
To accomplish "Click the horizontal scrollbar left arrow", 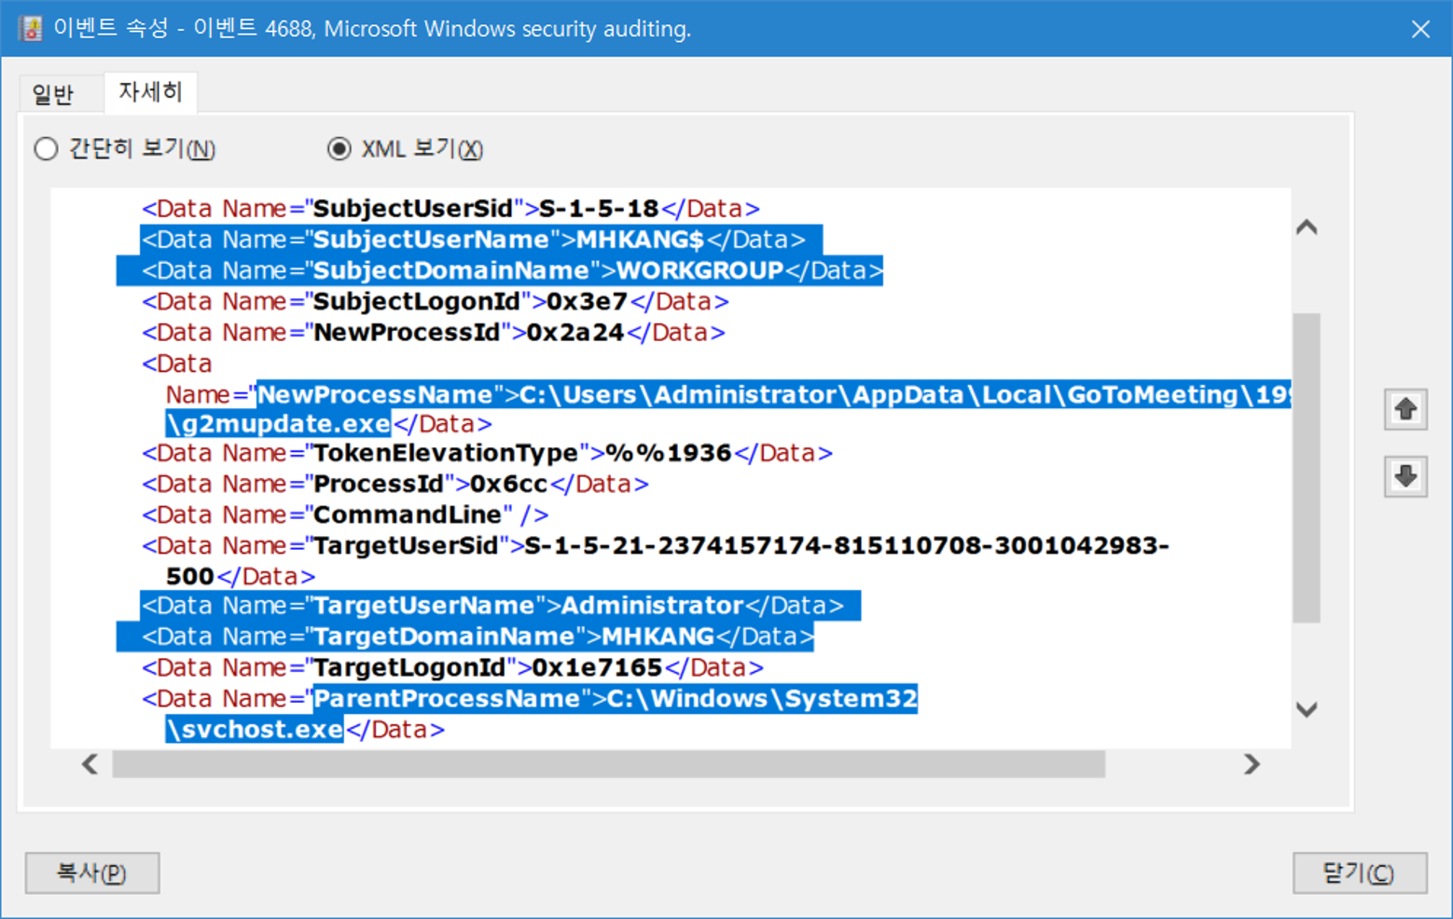I will click(90, 764).
